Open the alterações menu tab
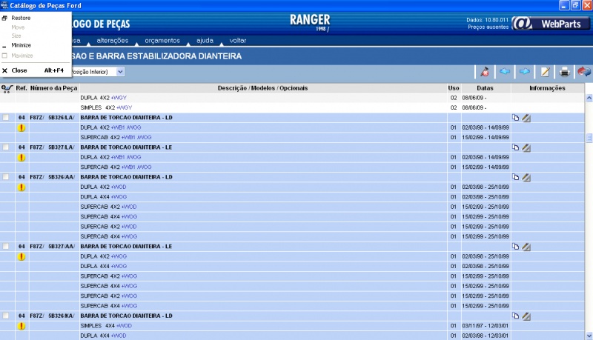593x340 pixels. tap(113, 41)
